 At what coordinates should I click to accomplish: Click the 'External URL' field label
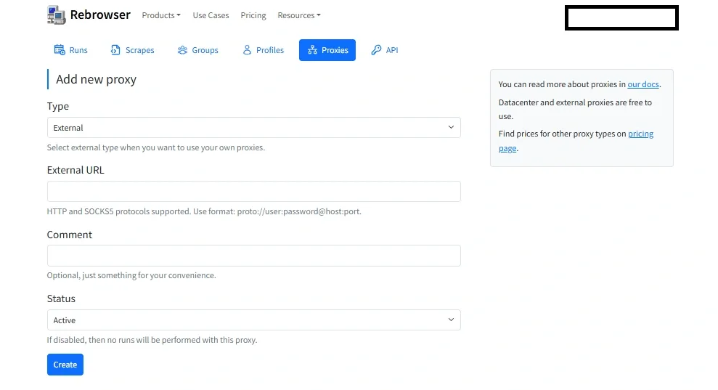click(76, 170)
